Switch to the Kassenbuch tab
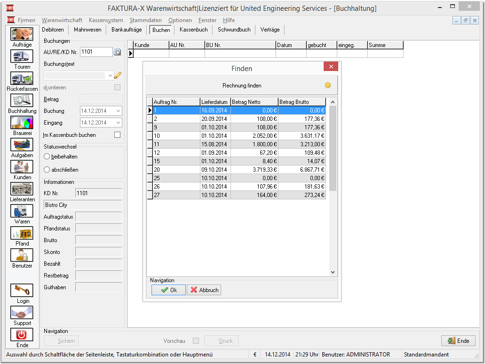 194,29
